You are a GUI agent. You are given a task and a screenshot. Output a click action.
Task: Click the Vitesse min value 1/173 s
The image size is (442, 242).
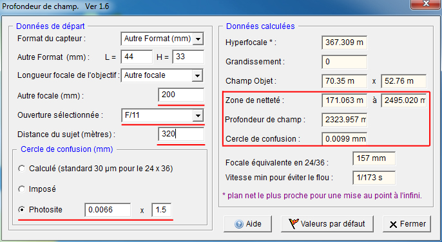point(374,178)
